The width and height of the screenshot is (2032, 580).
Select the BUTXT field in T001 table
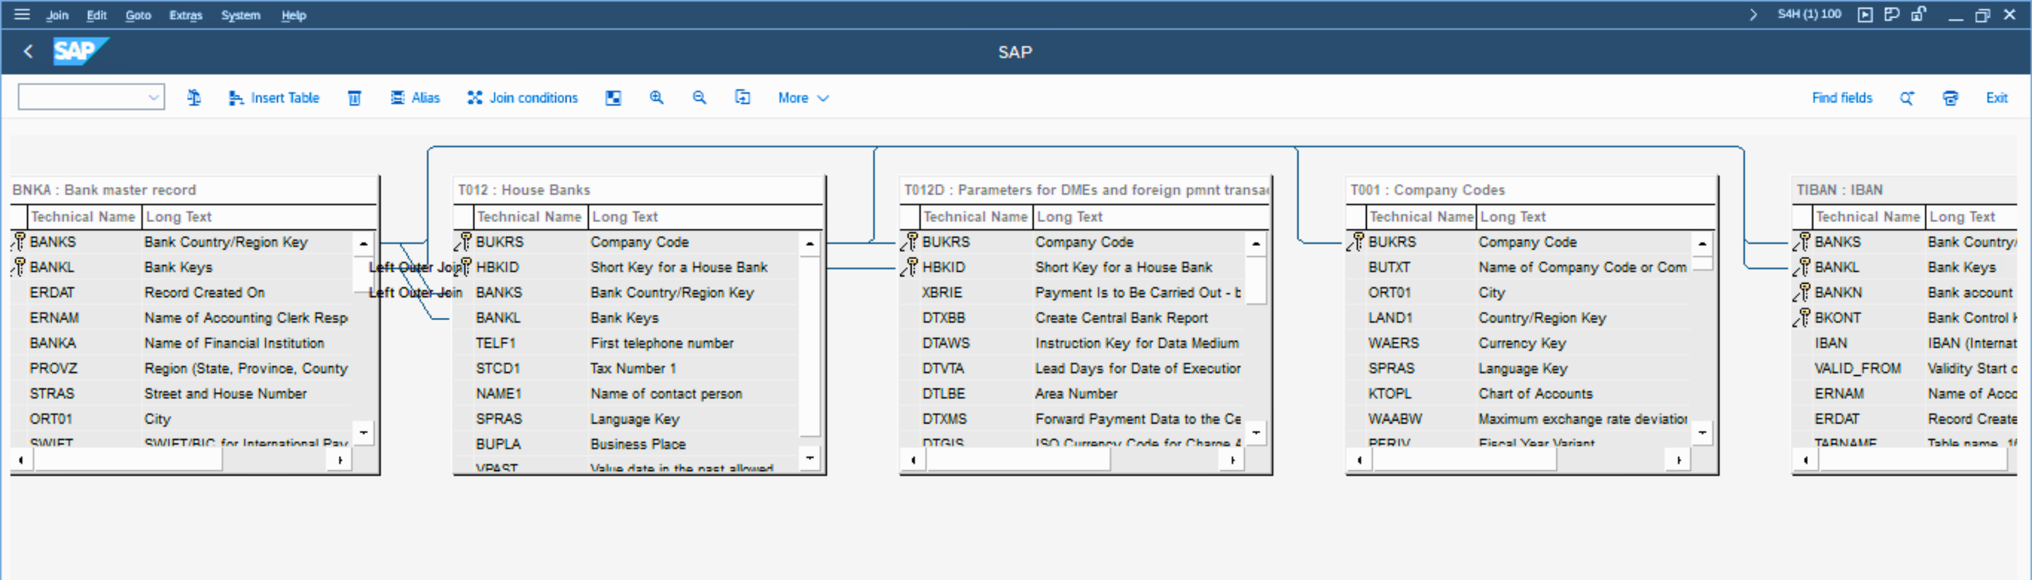pyautogui.click(x=1389, y=267)
